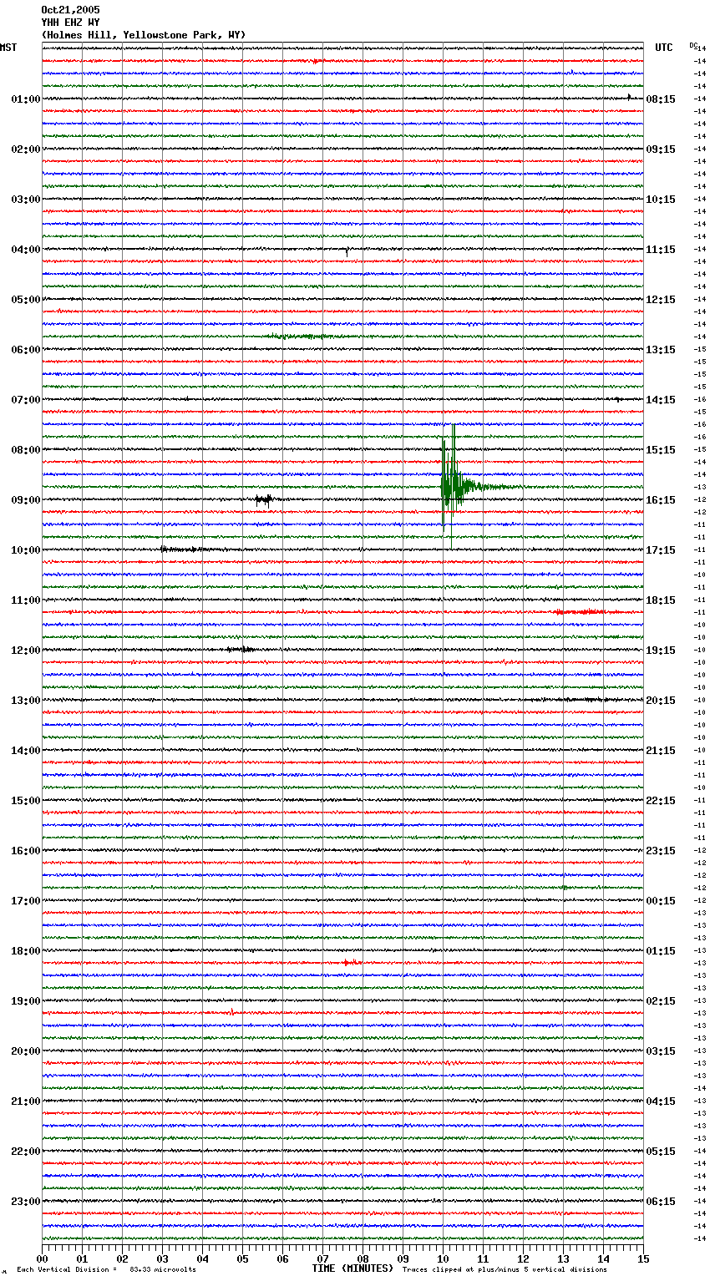
Task: Click the MST column header
Action: click(8, 48)
